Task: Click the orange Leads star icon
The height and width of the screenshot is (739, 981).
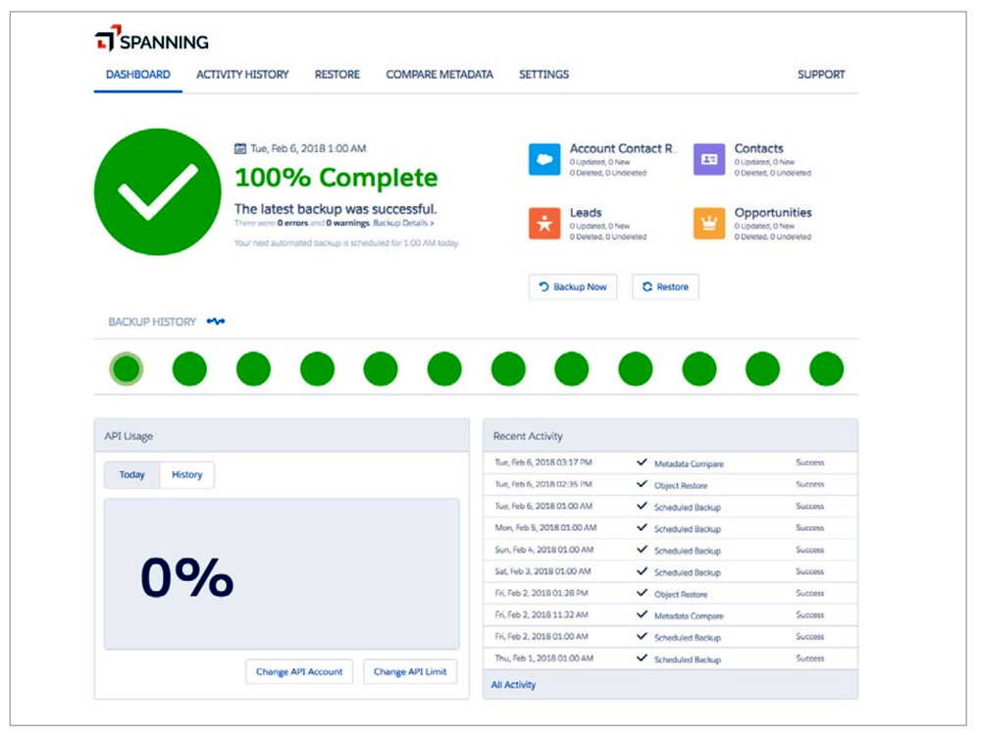Action: coord(544,224)
